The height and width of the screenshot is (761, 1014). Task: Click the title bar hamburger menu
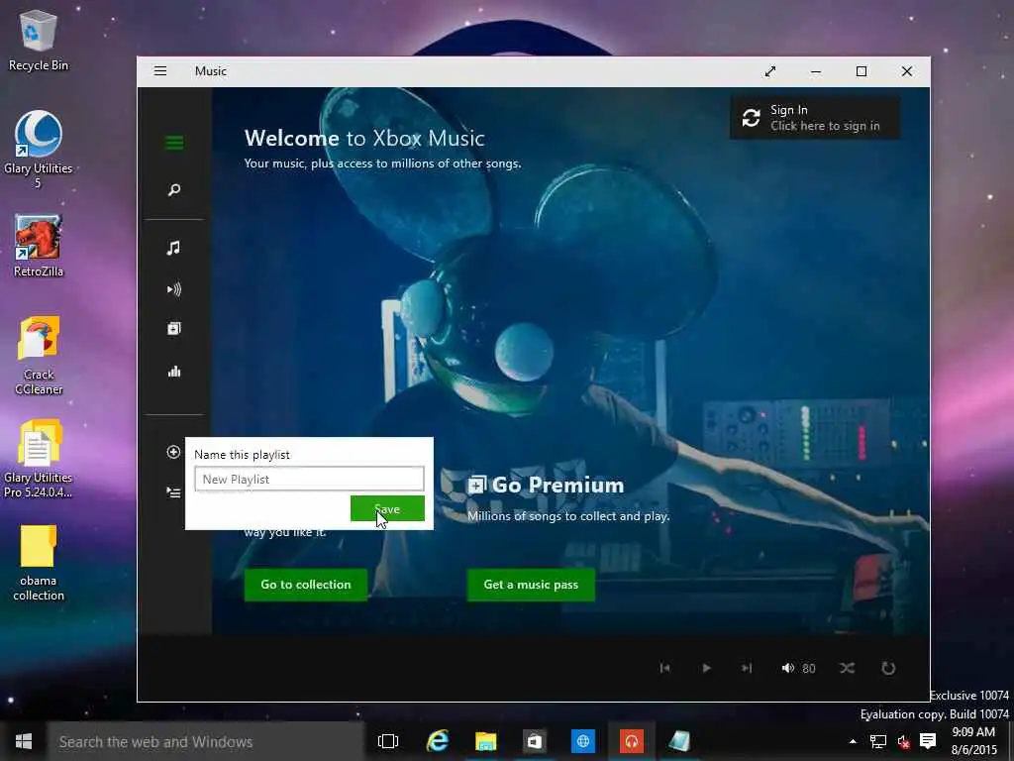[160, 71]
